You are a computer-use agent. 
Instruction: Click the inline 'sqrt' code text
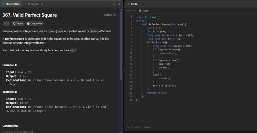click(73, 50)
